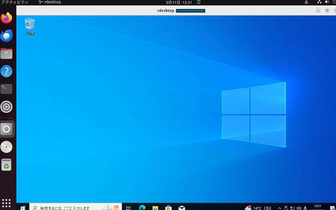Click the notification bell in top bar
This screenshot has height=210, width=336.
point(199,2)
